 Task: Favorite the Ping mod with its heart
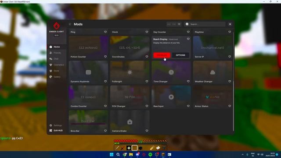click(105, 32)
